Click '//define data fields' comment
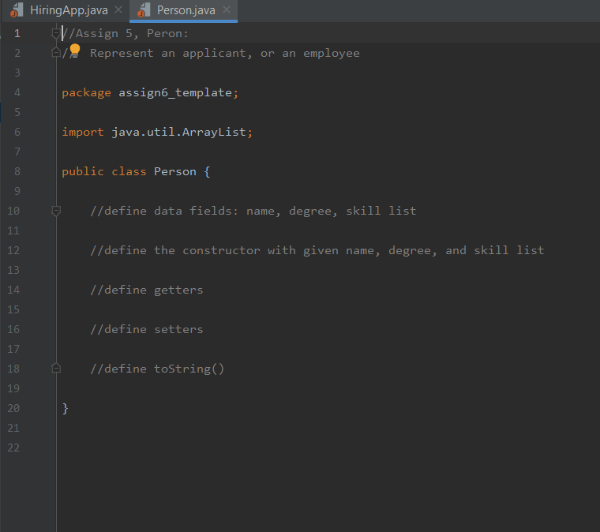 point(253,211)
